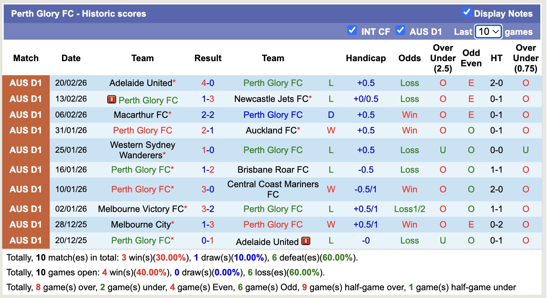Open the Central Coast Mariners FC link

tap(273, 189)
